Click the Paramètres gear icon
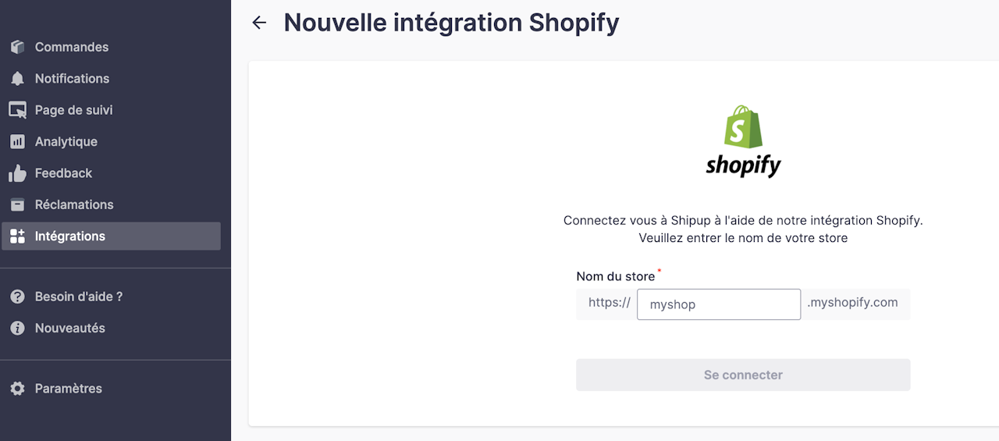 pyautogui.click(x=17, y=389)
